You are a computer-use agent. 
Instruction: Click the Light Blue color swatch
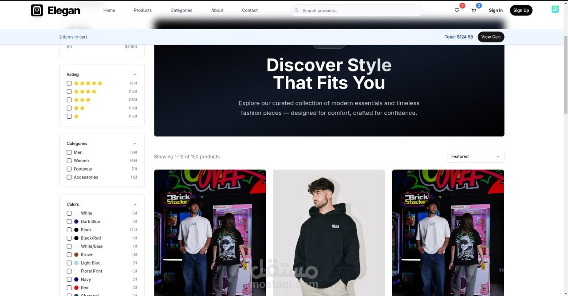[76, 263]
